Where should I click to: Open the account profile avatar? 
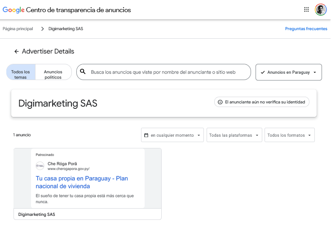[x=321, y=10]
